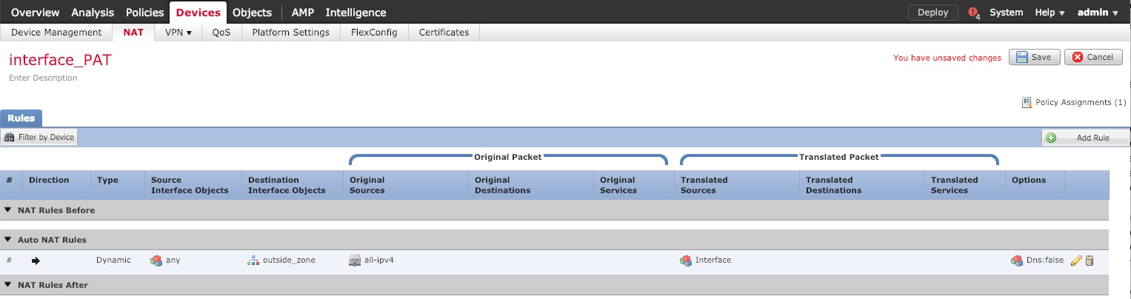
Task: Click the Enter Description field
Action: (43, 78)
